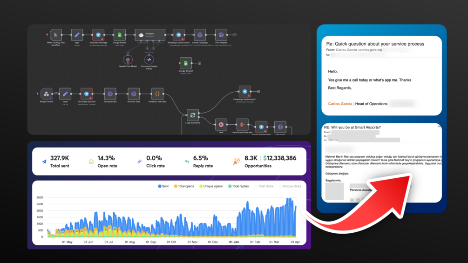Click the '14.3%' open rate value
This screenshot has height=263, width=468.
tap(106, 158)
